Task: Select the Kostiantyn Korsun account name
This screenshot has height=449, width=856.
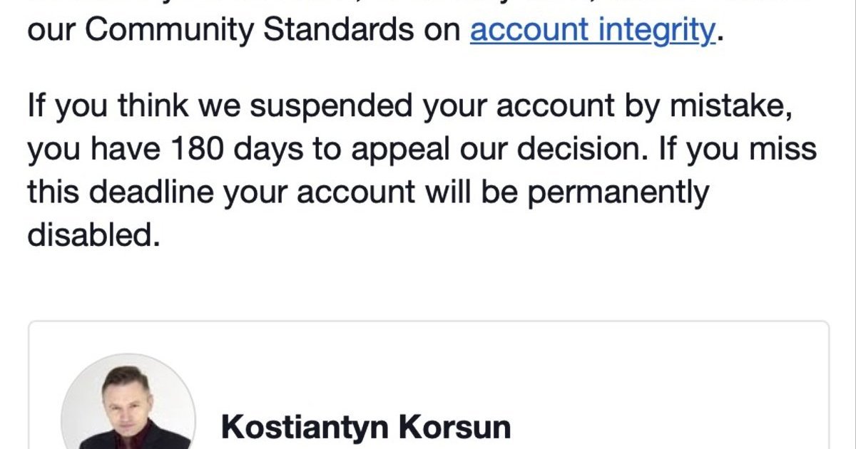Action: click(365, 427)
